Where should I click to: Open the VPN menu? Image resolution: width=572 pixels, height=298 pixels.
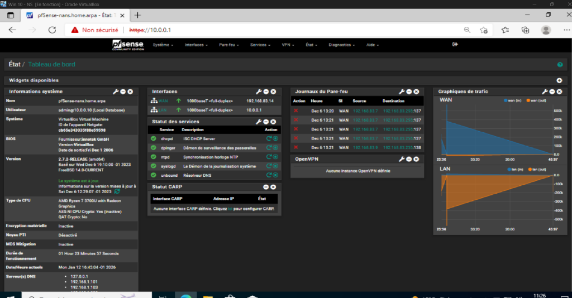click(289, 45)
